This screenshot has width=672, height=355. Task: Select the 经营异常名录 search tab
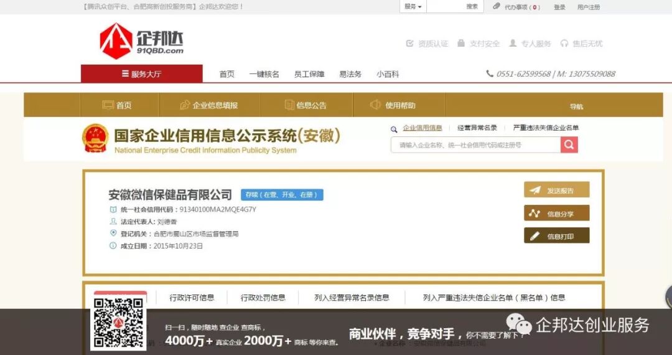[x=477, y=128]
